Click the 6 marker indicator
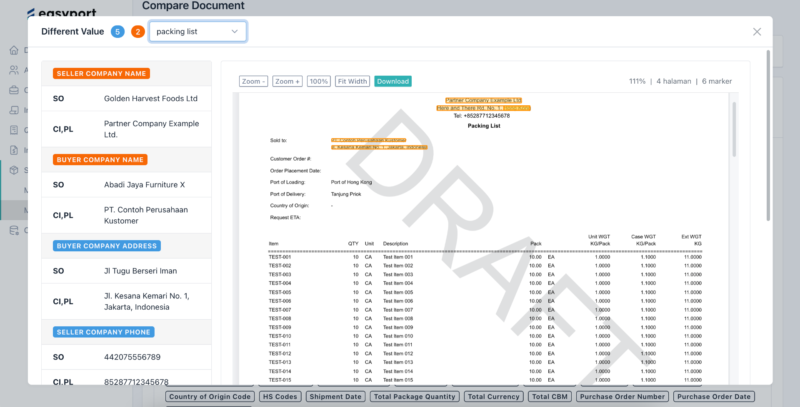 (x=717, y=81)
